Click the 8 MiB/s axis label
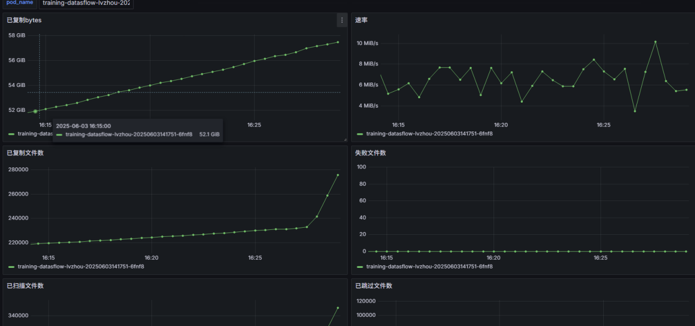The height and width of the screenshot is (326, 695). [368, 64]
